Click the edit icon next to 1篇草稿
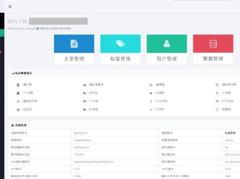This screenshot has height=179, width=240. point(151,85)
